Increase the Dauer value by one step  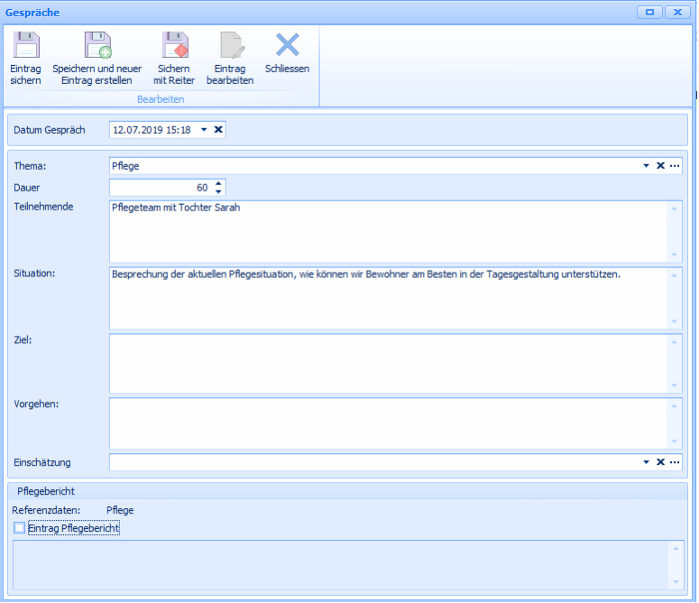218,184
